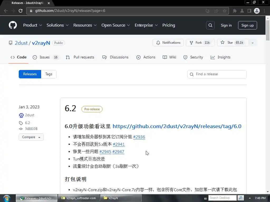Open the v2rayN repository link
The width and height of the screenshot is (270, 202).
[41, 43]
